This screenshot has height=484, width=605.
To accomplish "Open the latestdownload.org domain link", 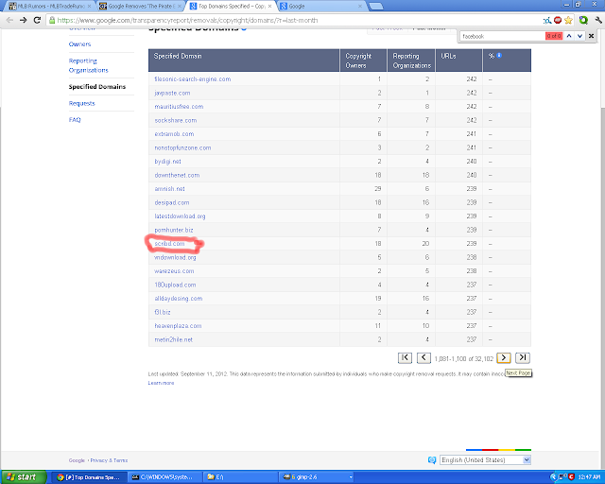I will coord(180,216).
